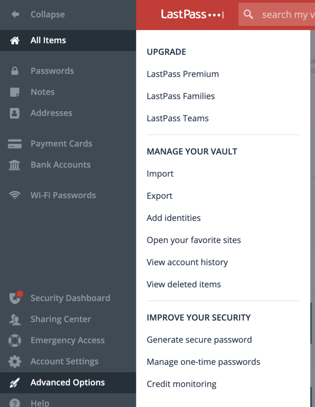Screen dimensions: 315x407
Task: Click View deleted items
Action: (x=183, y=285)
